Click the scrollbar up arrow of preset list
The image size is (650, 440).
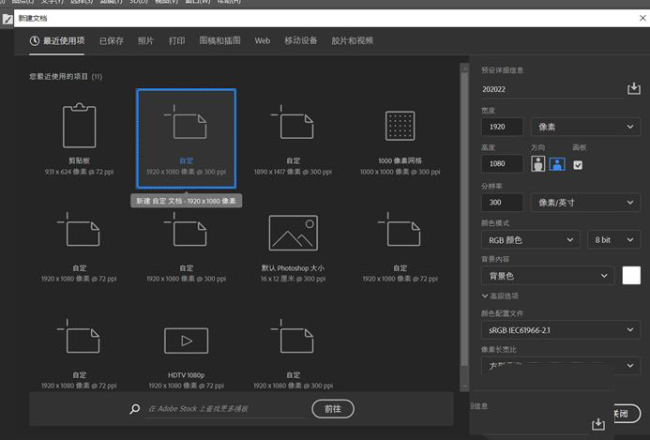[464, 68]
